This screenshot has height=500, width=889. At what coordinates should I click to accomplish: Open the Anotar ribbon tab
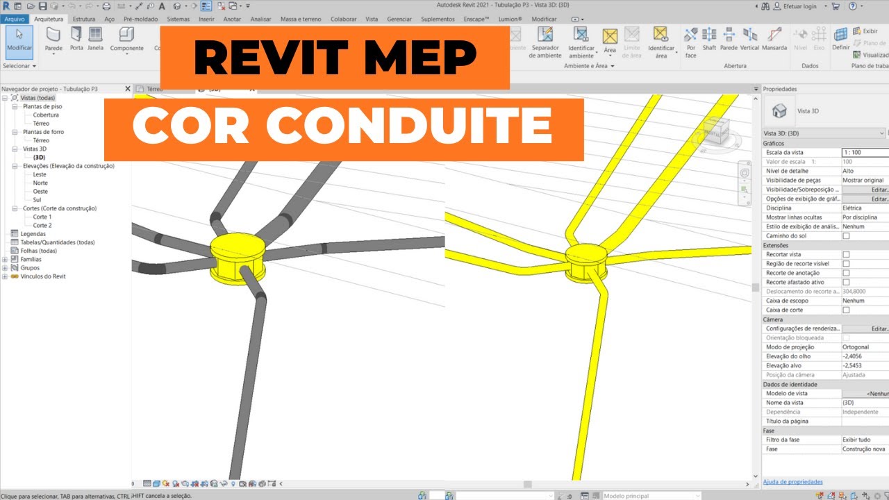[232, 19]
